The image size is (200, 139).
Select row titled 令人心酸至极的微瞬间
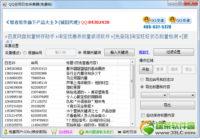(66, 97)
